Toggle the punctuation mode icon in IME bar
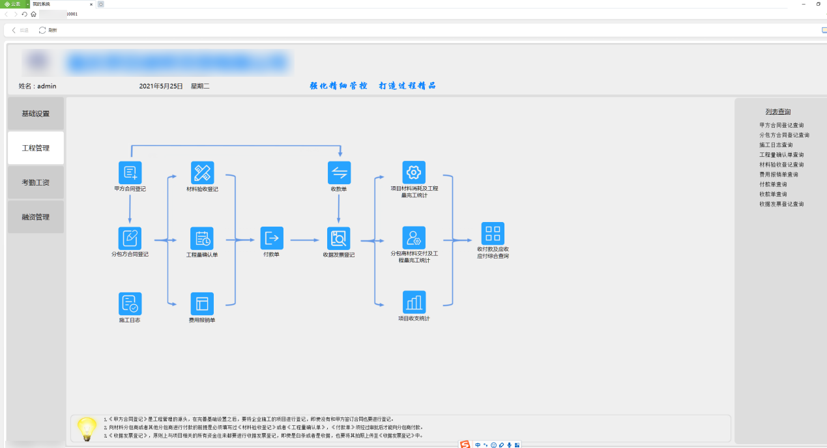The height and width of the screenshot is (448, 827). coord(486,445)
